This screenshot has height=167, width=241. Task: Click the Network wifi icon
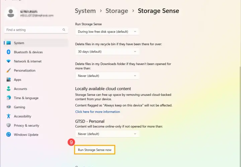(x=9, y=61)
